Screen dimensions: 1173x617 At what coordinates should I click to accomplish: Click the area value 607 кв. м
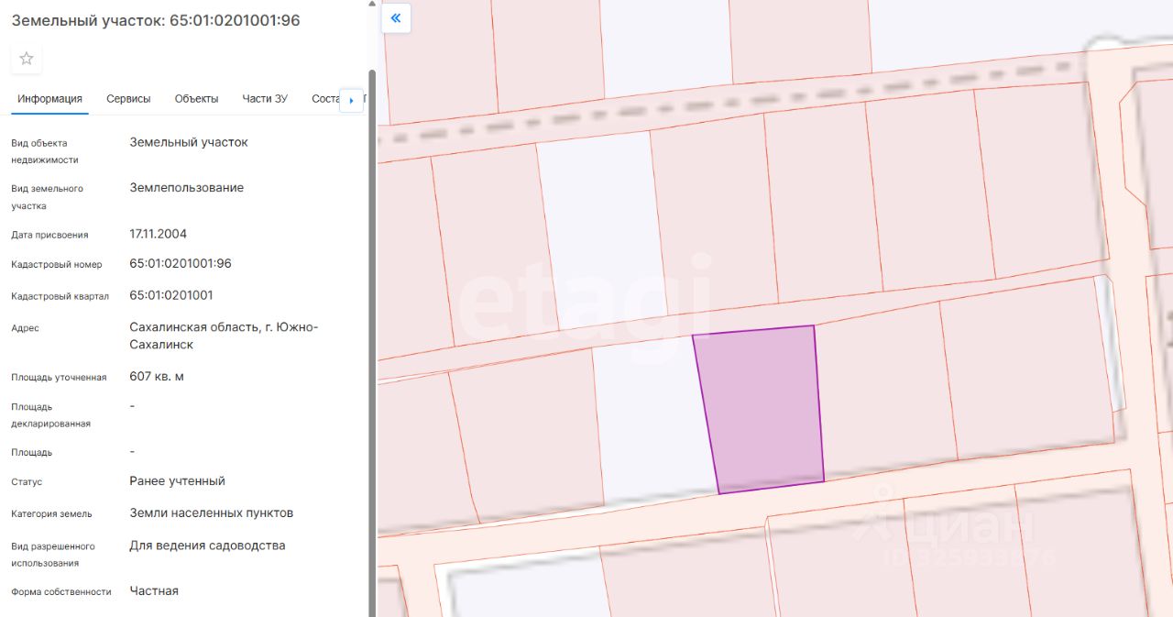pyautogui.click(x=157, y=377)
